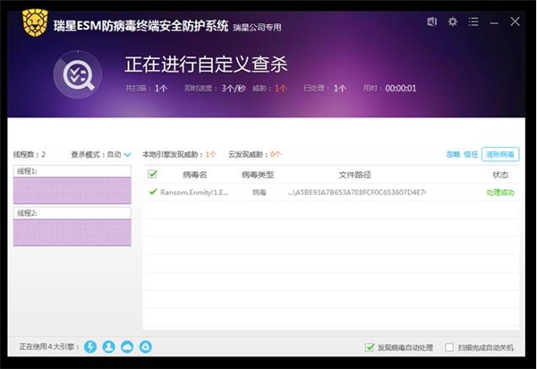
Task: Click 文件路径 column header
Action: point(354,175)
